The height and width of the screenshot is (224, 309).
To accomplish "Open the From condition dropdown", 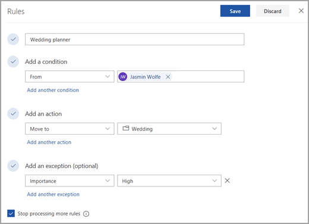I will [70, 76].
